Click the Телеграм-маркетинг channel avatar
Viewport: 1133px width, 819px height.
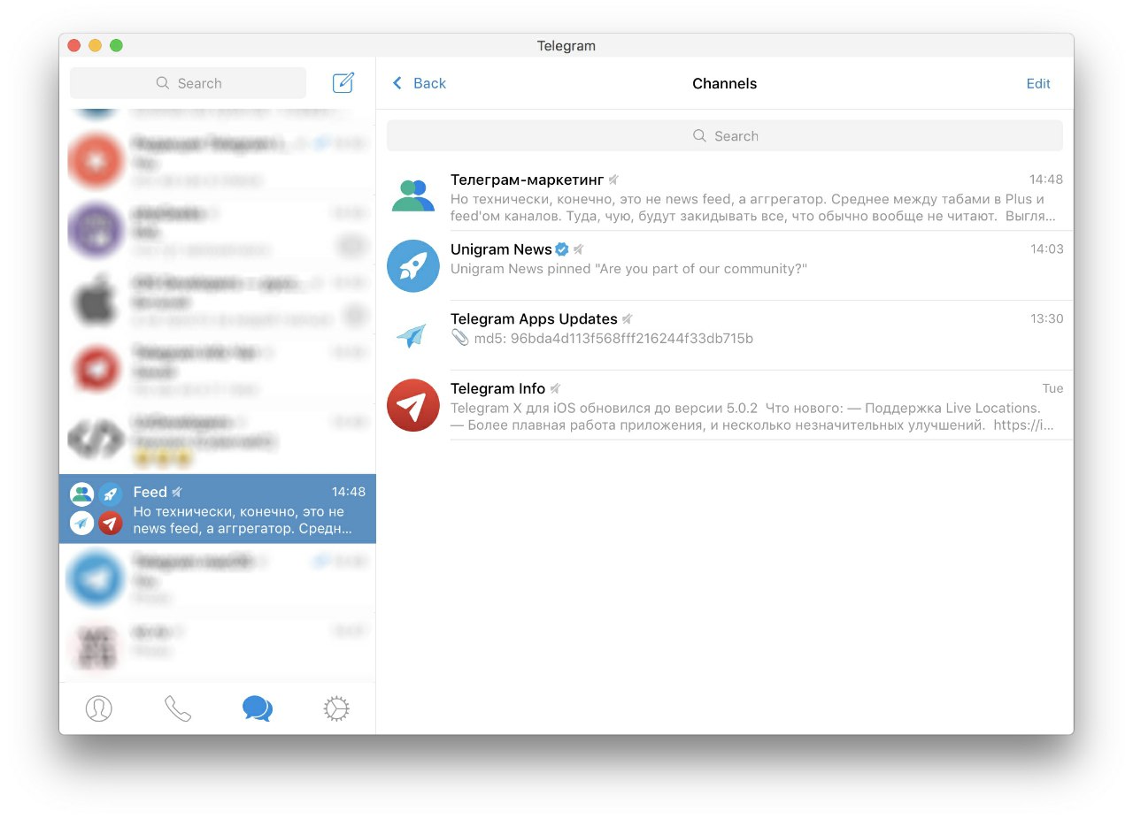coord(413,196)
